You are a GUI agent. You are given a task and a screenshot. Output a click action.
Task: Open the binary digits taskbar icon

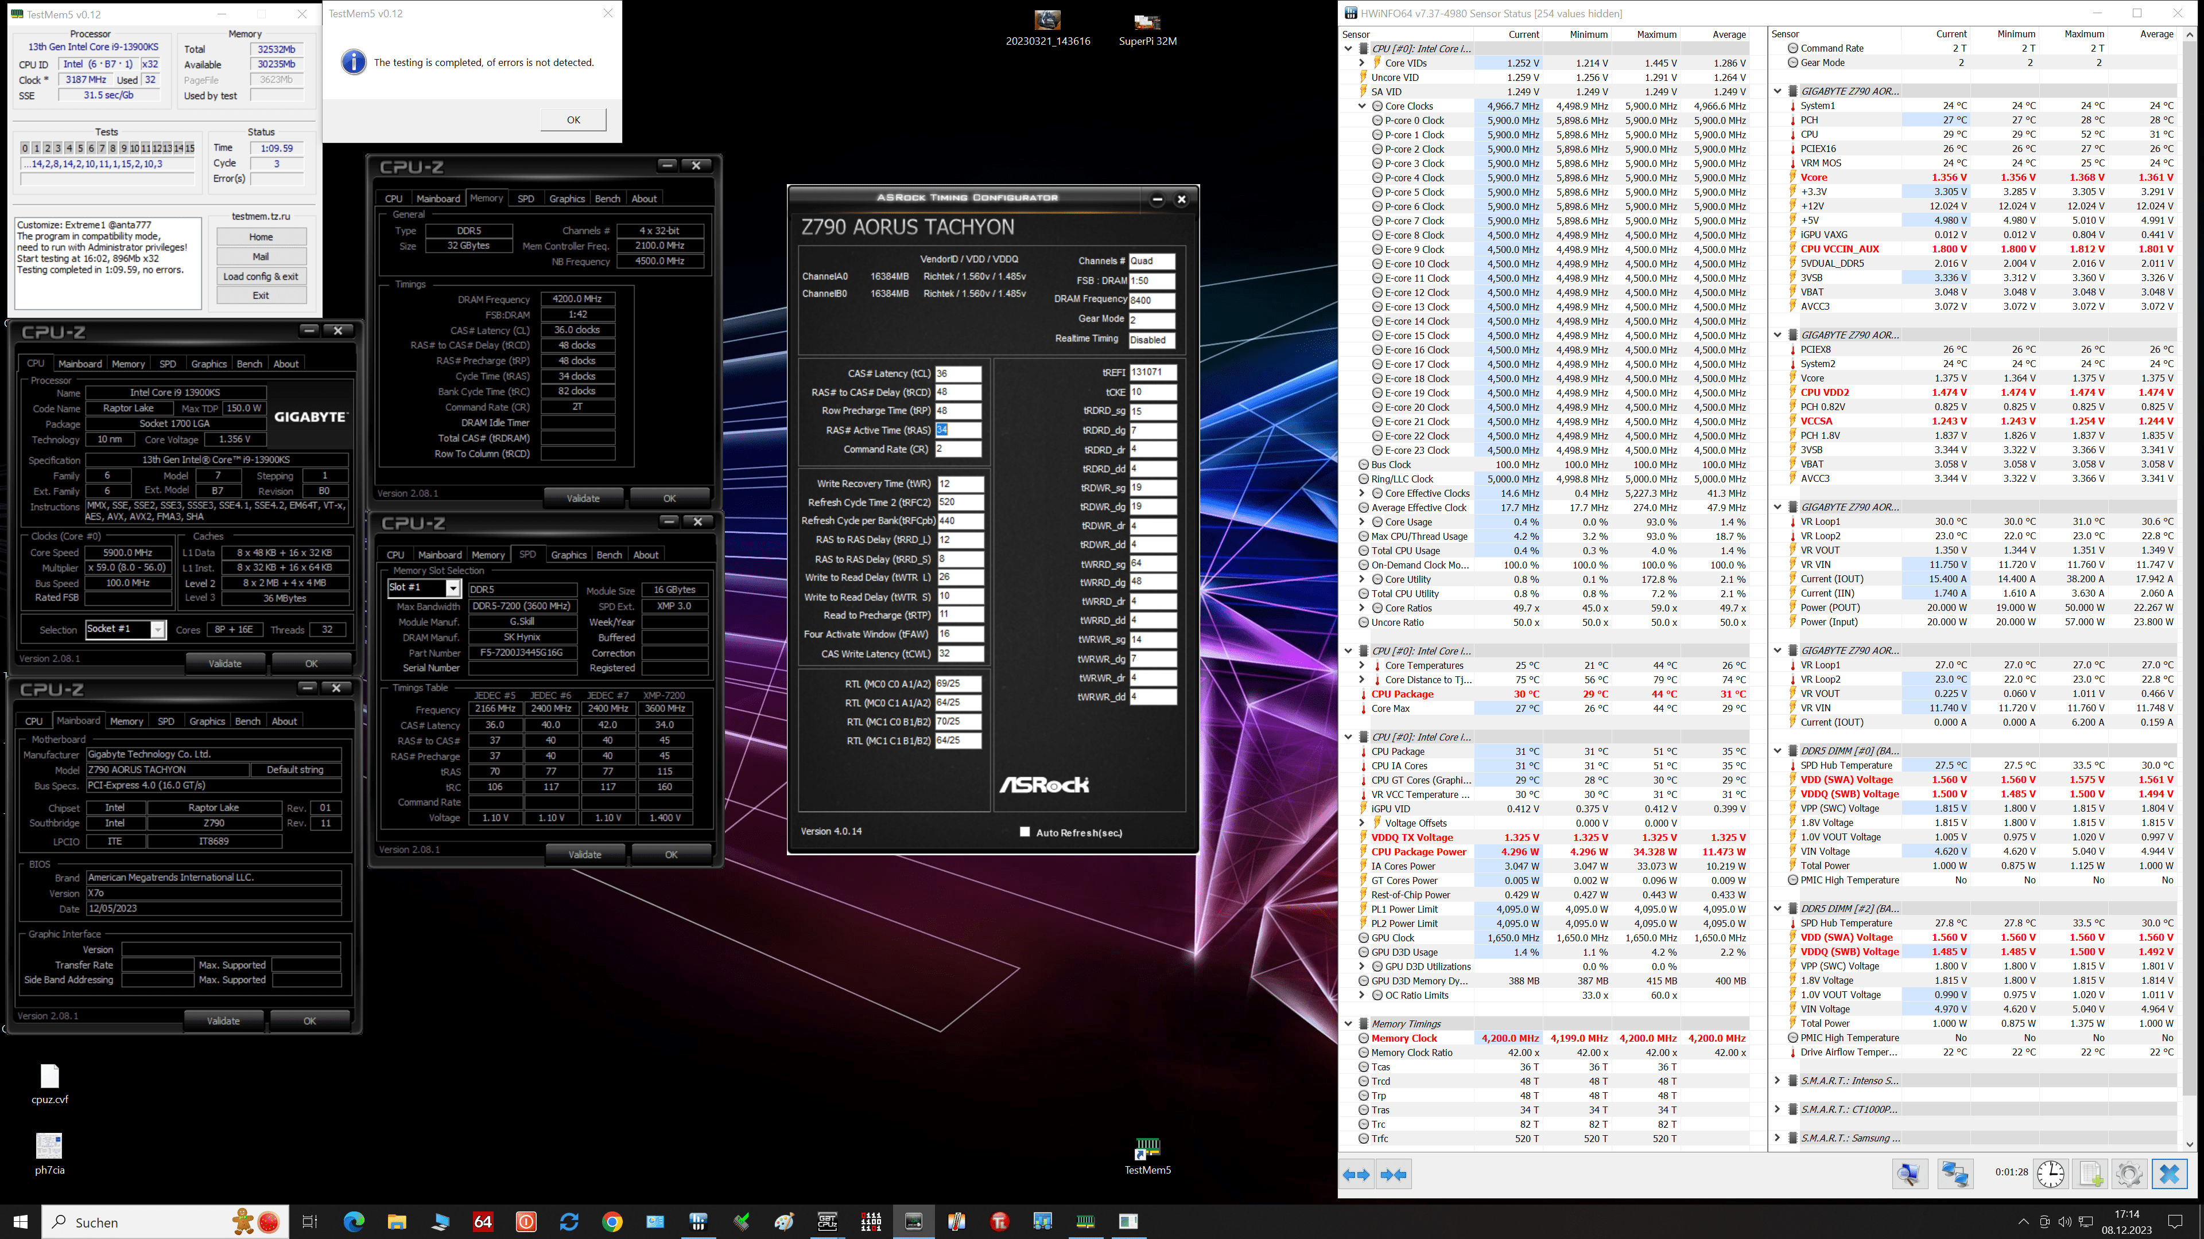coord(871,1221)
